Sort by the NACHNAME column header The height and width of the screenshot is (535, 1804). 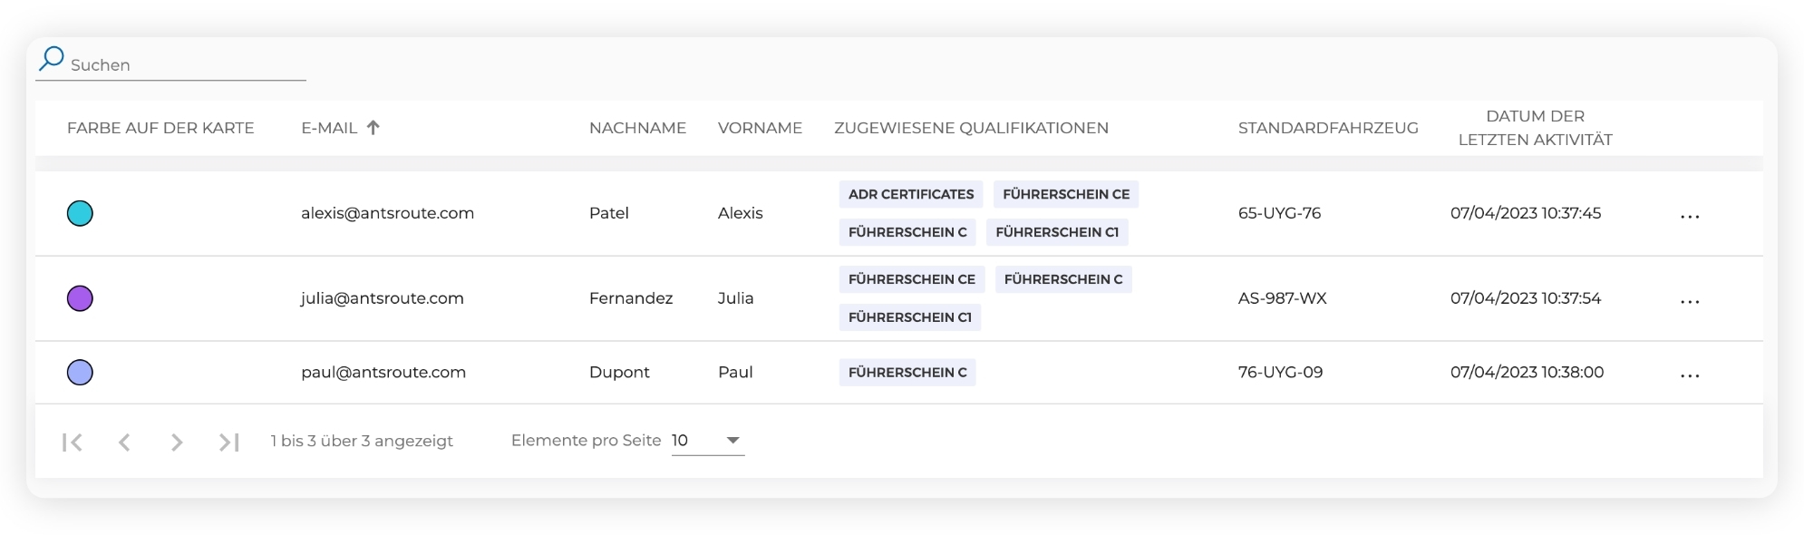(x=637, y=128)
